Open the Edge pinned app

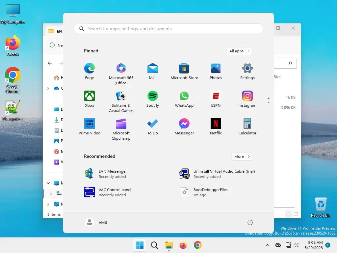coord(90,71)
